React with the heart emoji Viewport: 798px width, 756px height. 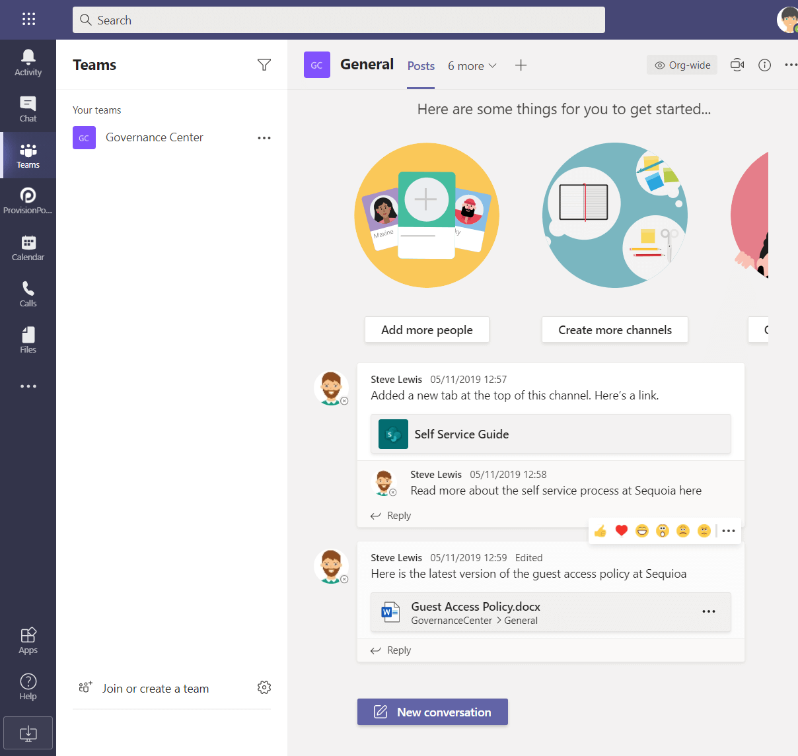tap(621, 531)
